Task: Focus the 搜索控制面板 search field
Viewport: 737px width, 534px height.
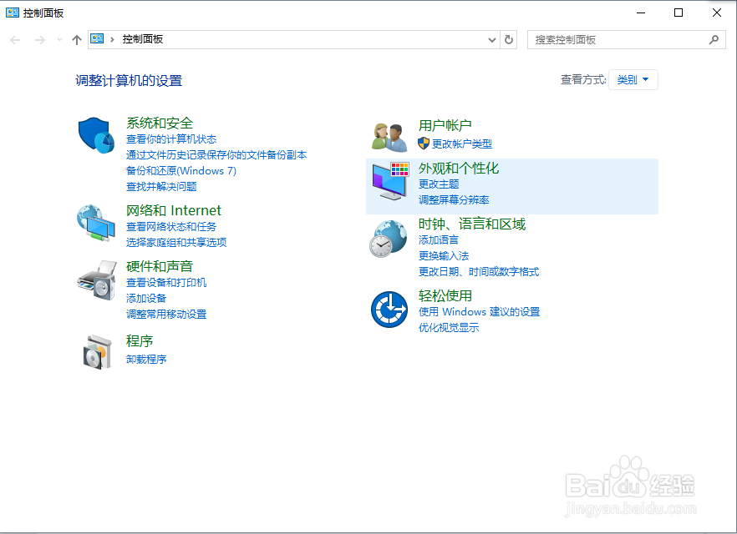Action: click(627, 40)
